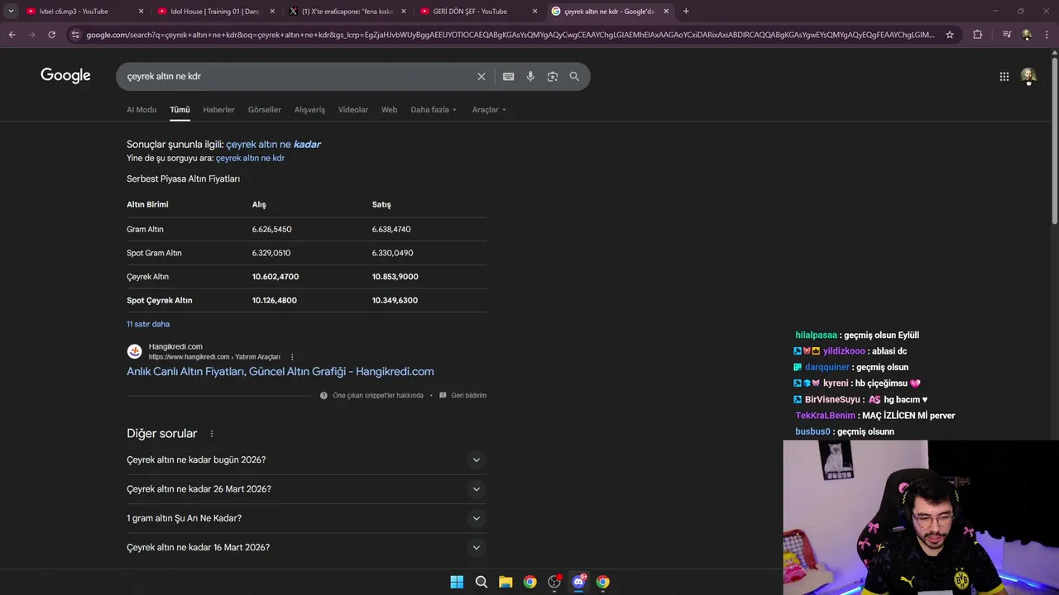The image size is (1059, 595).
Task: Switch to GERİ DÖN ŞEF YouTube tab
Action: (x=472, y=12)
